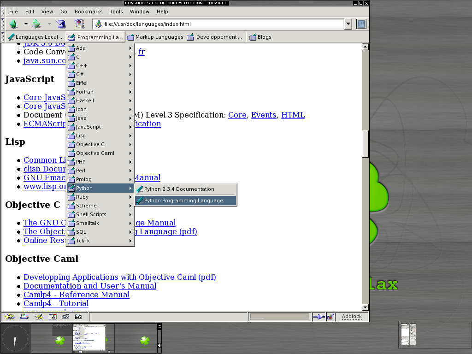The image size is (472, 354).
Task: Click the Languages Local bookmark on personal toolbar
Action: click(36, 37)
